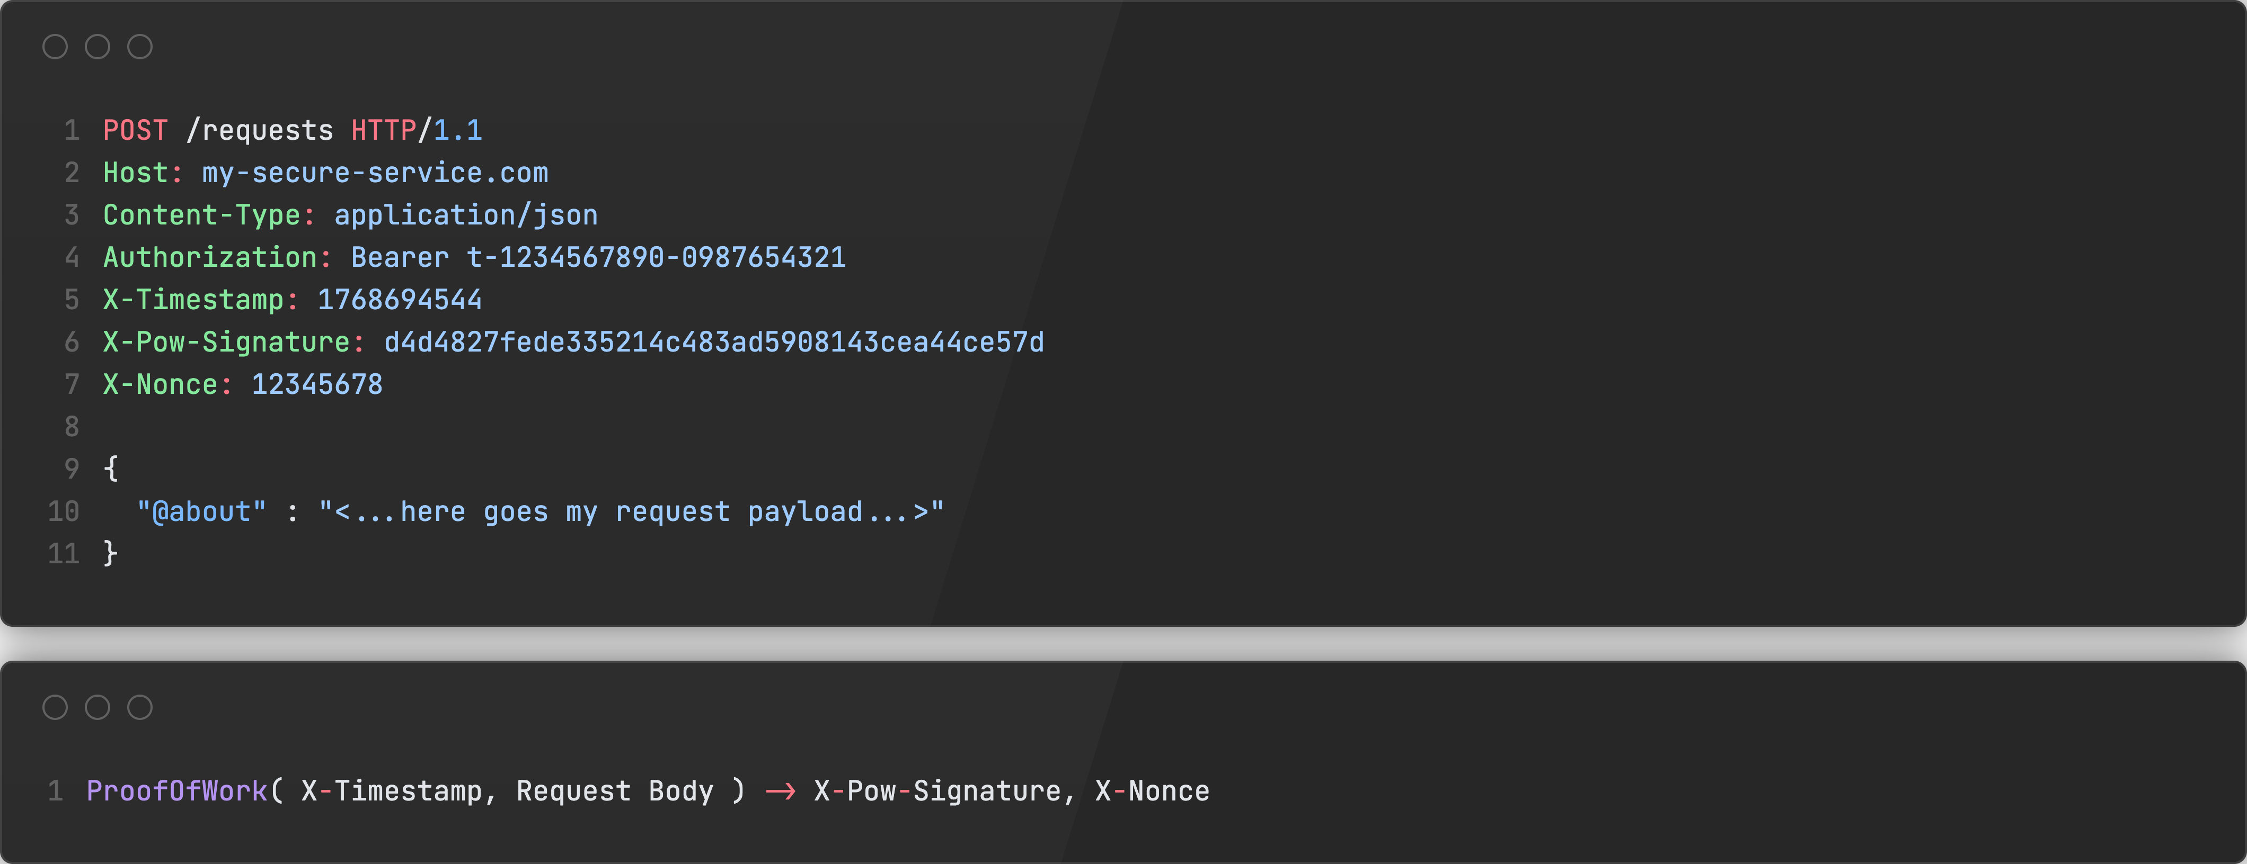The image size is (2247, 864).
Task: Click the closing curly brace on line 11
Action: pyautogui.click(x=111, y=553)
